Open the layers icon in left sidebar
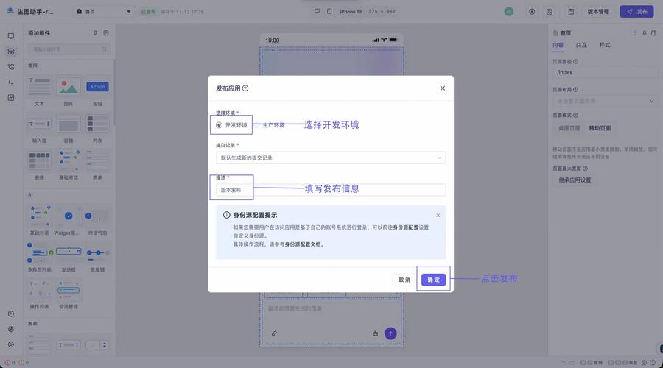The height and width of the screenshot is (368, 663). tap(11, 329)
